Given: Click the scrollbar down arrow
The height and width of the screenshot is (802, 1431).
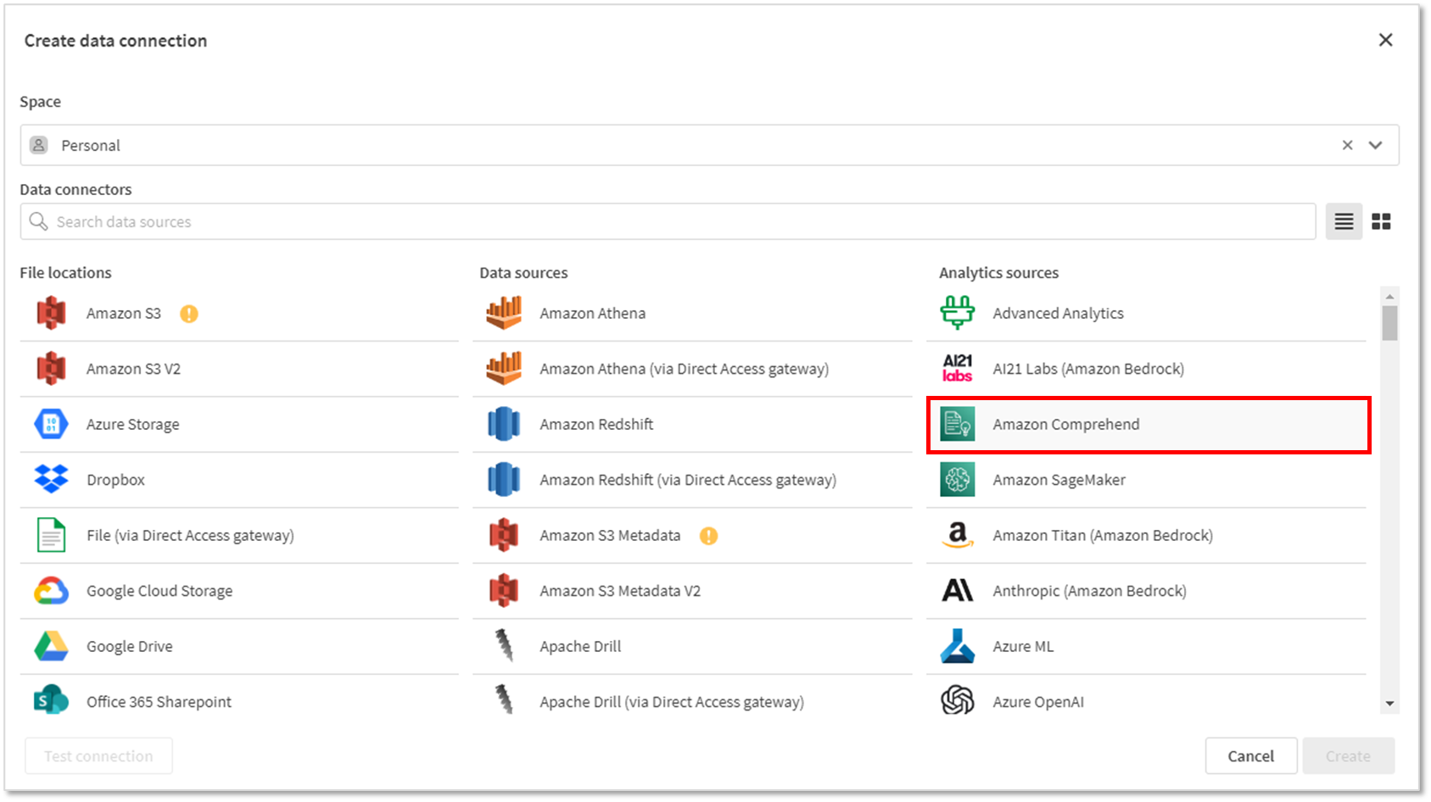Looking at the screenshot, I should coord(1389,704).
